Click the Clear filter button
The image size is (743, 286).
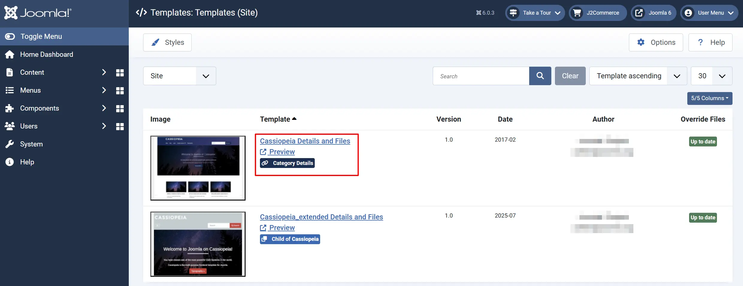pos(570,76)
